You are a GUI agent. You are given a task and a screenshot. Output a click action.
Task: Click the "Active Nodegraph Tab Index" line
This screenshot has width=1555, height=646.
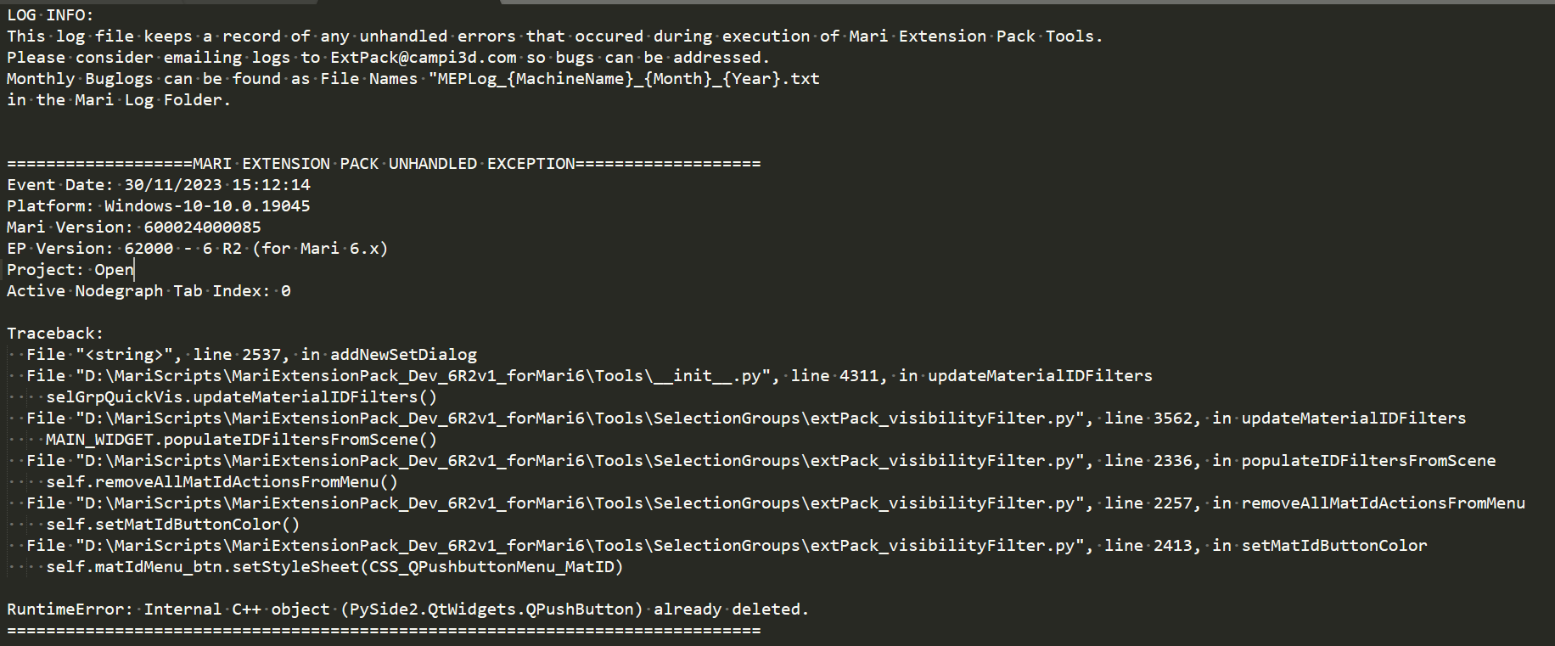(x=148, y=291)
